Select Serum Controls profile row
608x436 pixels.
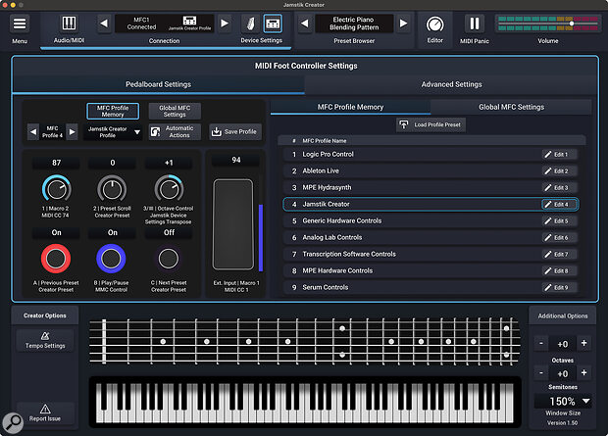pos(431,288)
